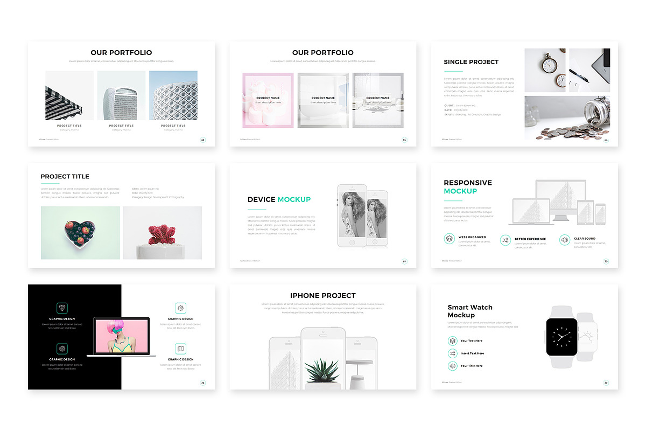Viewport: 646px width, 431px height.
Task: Click the page number 66 hexagon badge
Action: point(606,140)
